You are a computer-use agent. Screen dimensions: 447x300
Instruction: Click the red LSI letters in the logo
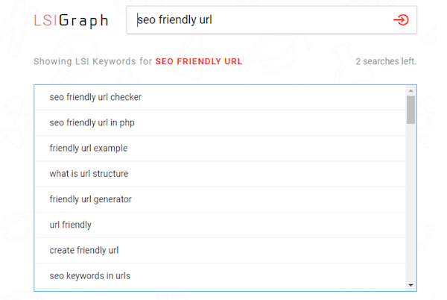(x=48, y=21)
